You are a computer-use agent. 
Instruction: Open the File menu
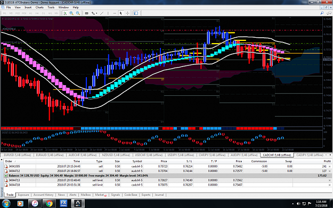click(x=9, y=7)
